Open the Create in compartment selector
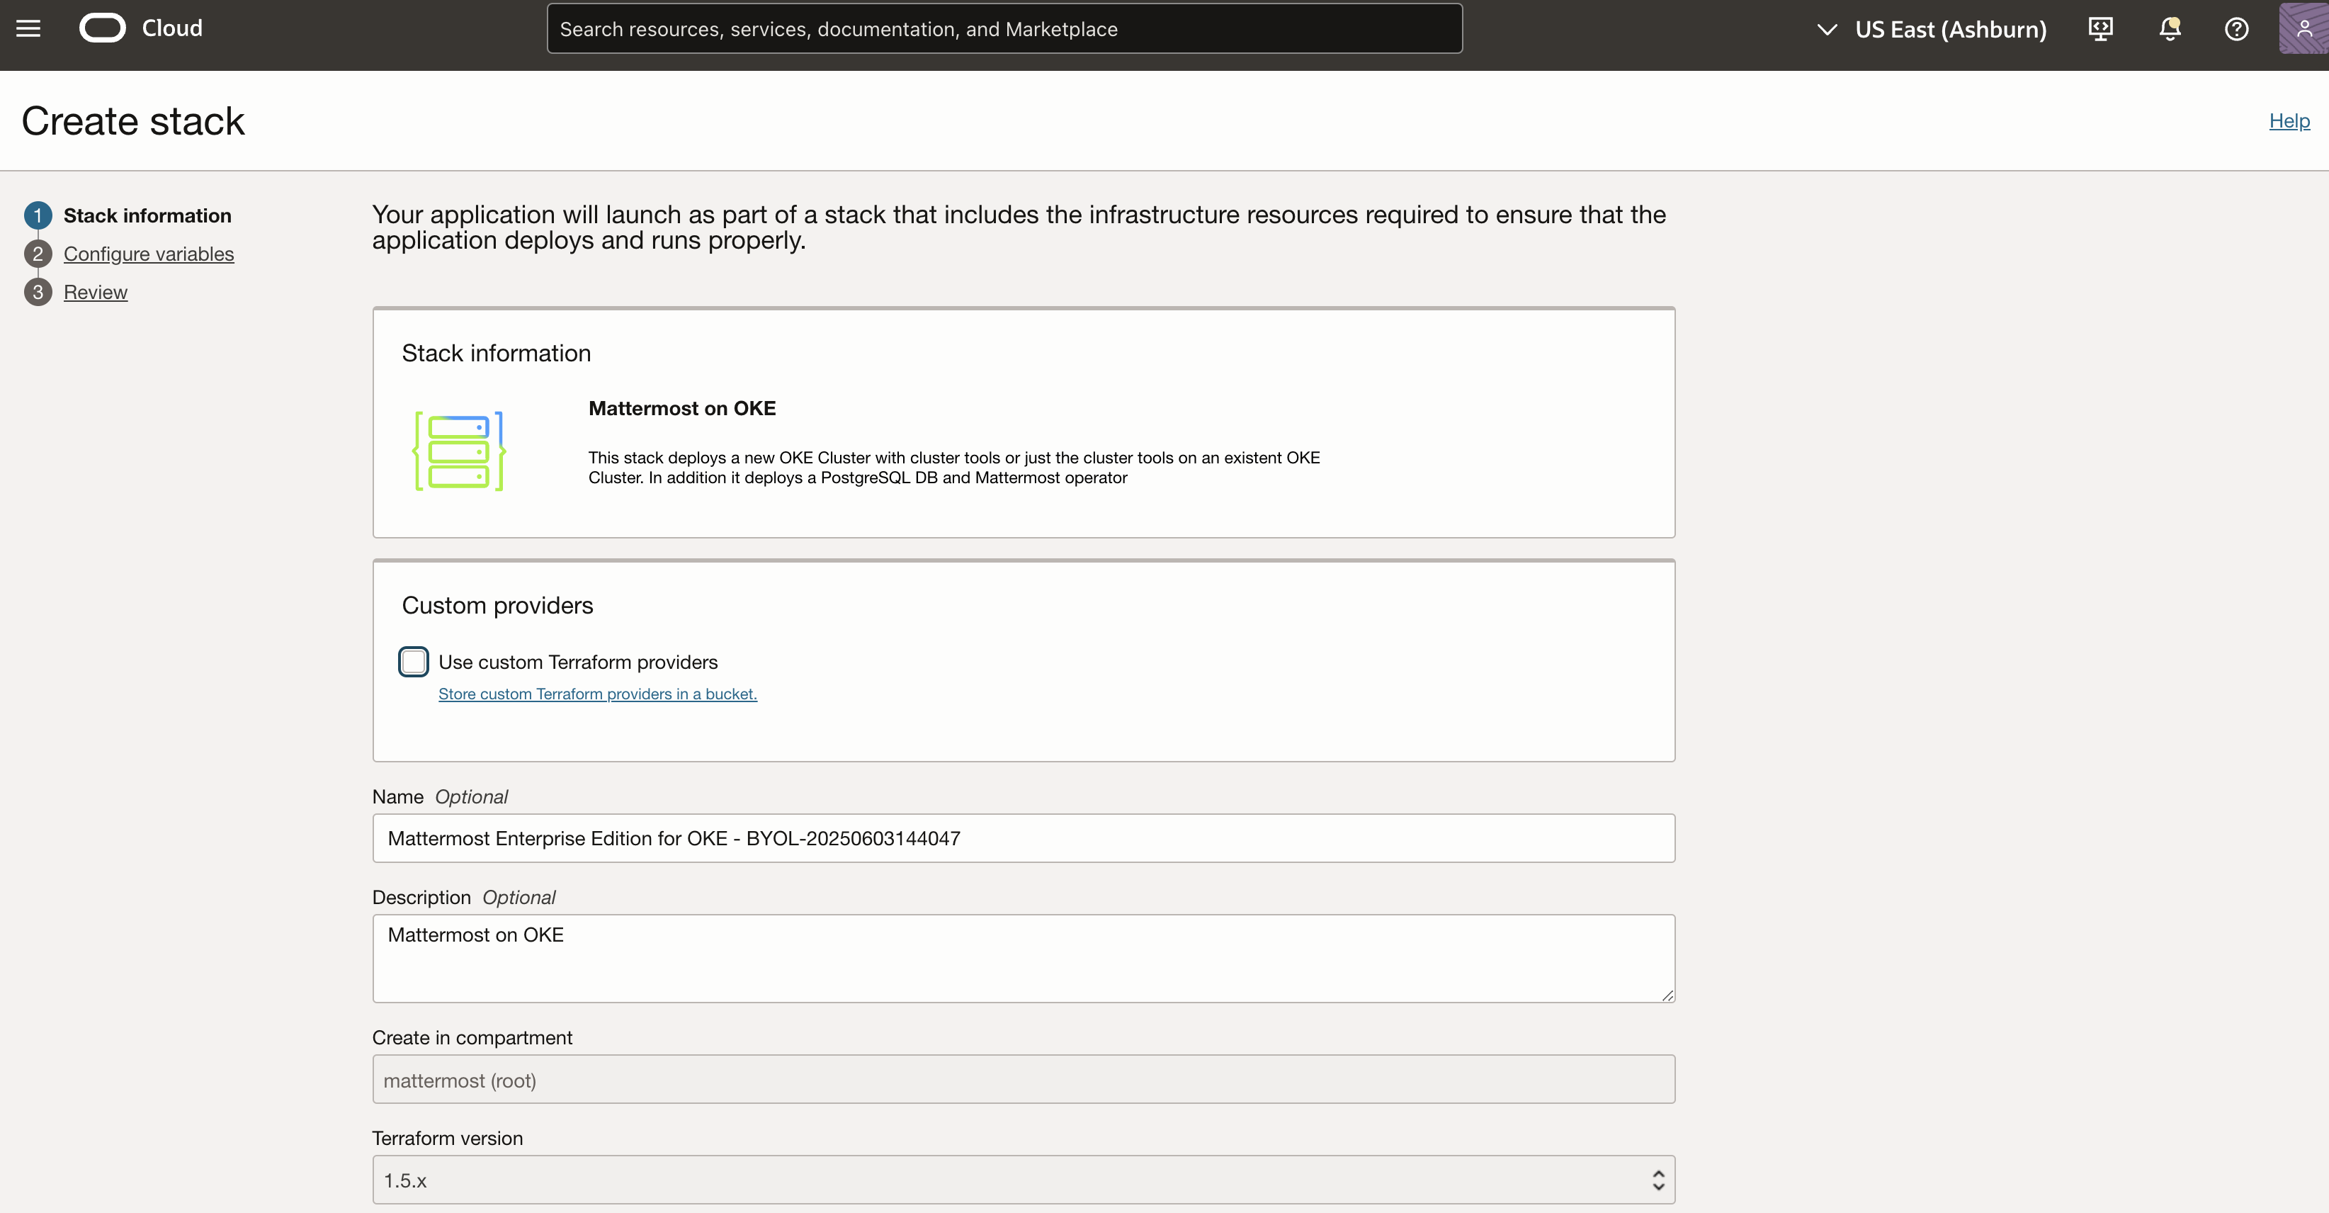Viewport: 2329px width, 1213px height. pos(1023,1078)
